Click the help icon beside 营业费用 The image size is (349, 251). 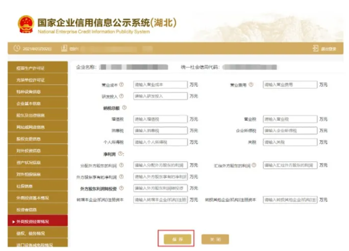pyautogui.click(x=251, y=85)
